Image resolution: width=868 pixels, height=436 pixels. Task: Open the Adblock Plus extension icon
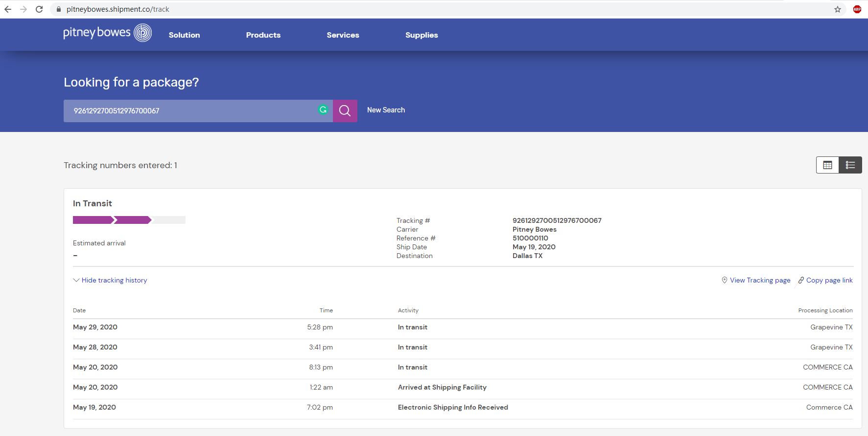point(857,9)
